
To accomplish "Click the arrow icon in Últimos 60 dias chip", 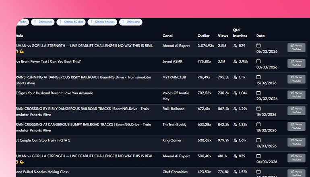I will [x=60, y=22].
